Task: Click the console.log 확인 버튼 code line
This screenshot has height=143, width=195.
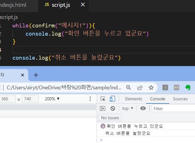Action: click(87, 34)
